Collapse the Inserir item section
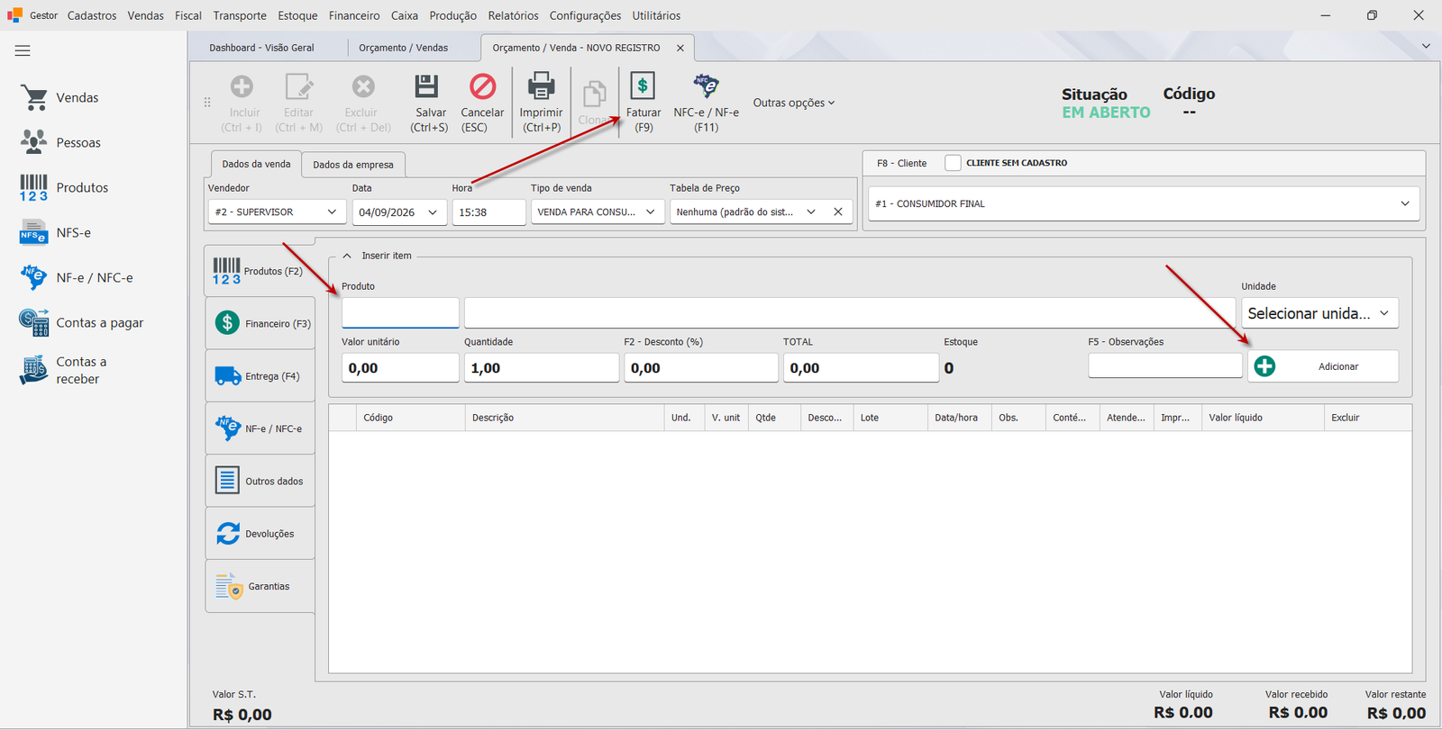The height and width of the screenshot is (730, 1442). 347,256
